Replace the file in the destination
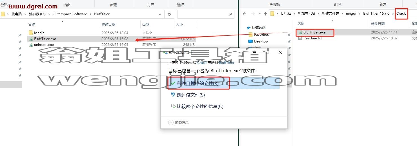Image resolution: width=417 pixels, height=146 pixels. coord(223,83)
